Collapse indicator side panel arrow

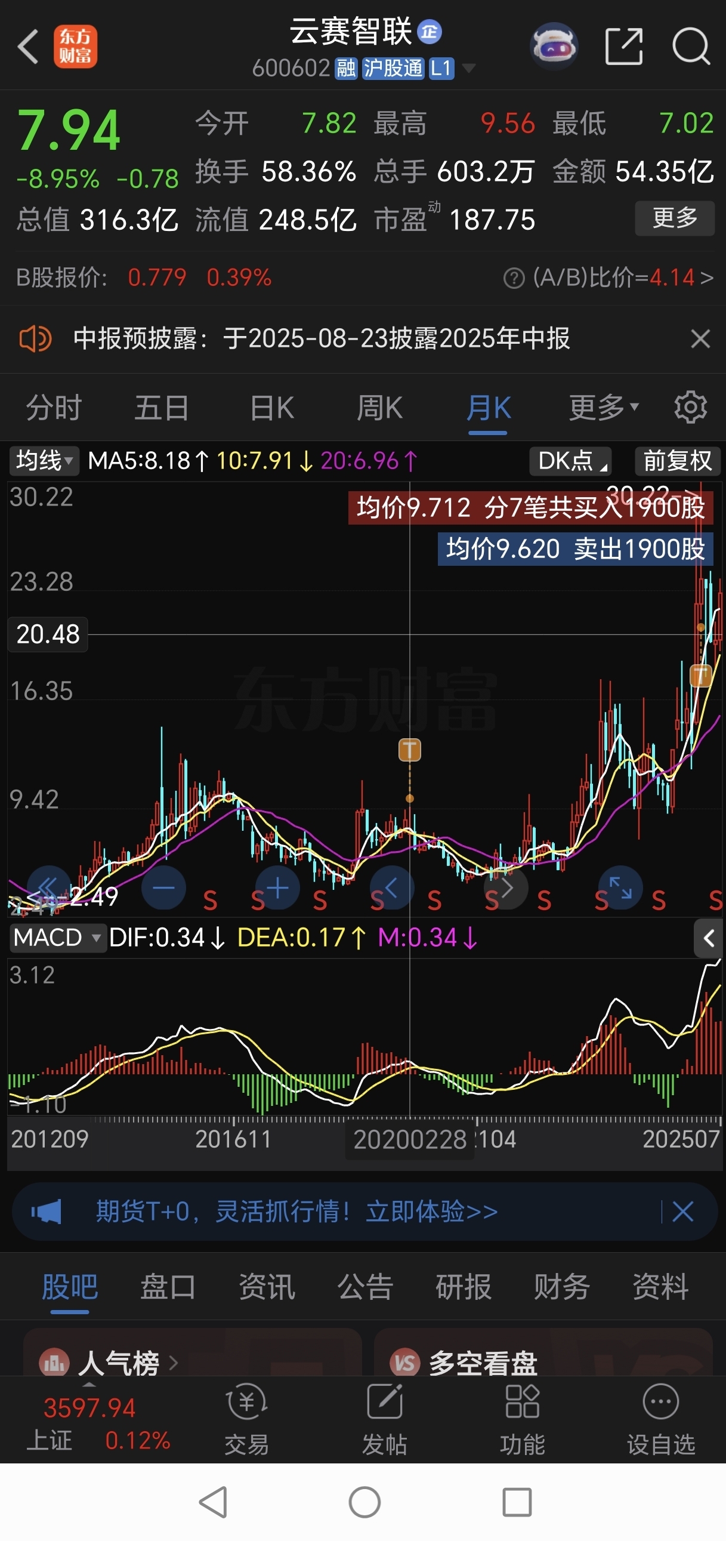[709, 938]
